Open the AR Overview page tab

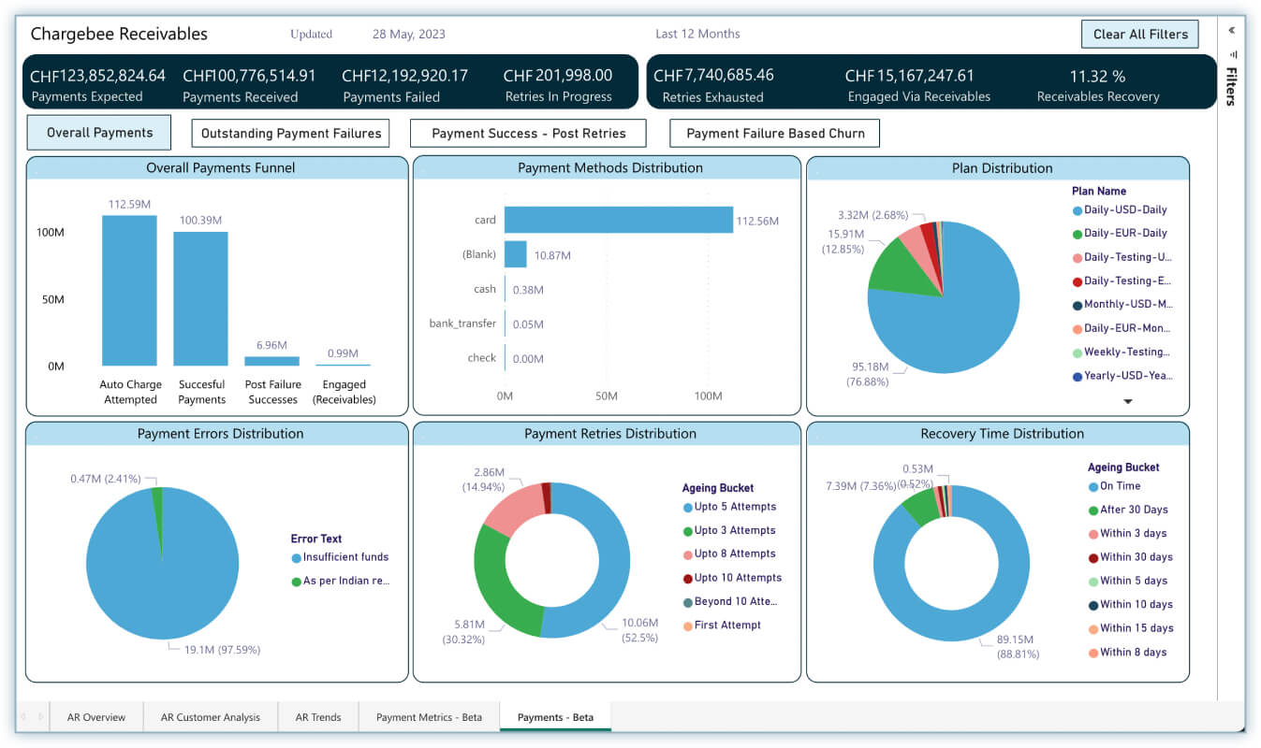(x=96, y=717)
